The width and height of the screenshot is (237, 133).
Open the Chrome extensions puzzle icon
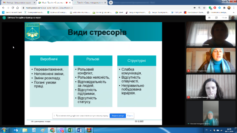(x=224, y=8)
